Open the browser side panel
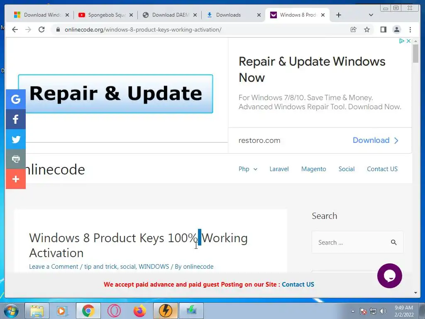This screenshot has height=319, width=425. [383, 29]
